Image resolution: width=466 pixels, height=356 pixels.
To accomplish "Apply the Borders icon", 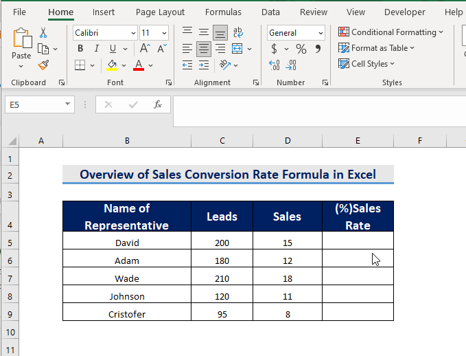I will pyautogui.click(x=80, y=65).
